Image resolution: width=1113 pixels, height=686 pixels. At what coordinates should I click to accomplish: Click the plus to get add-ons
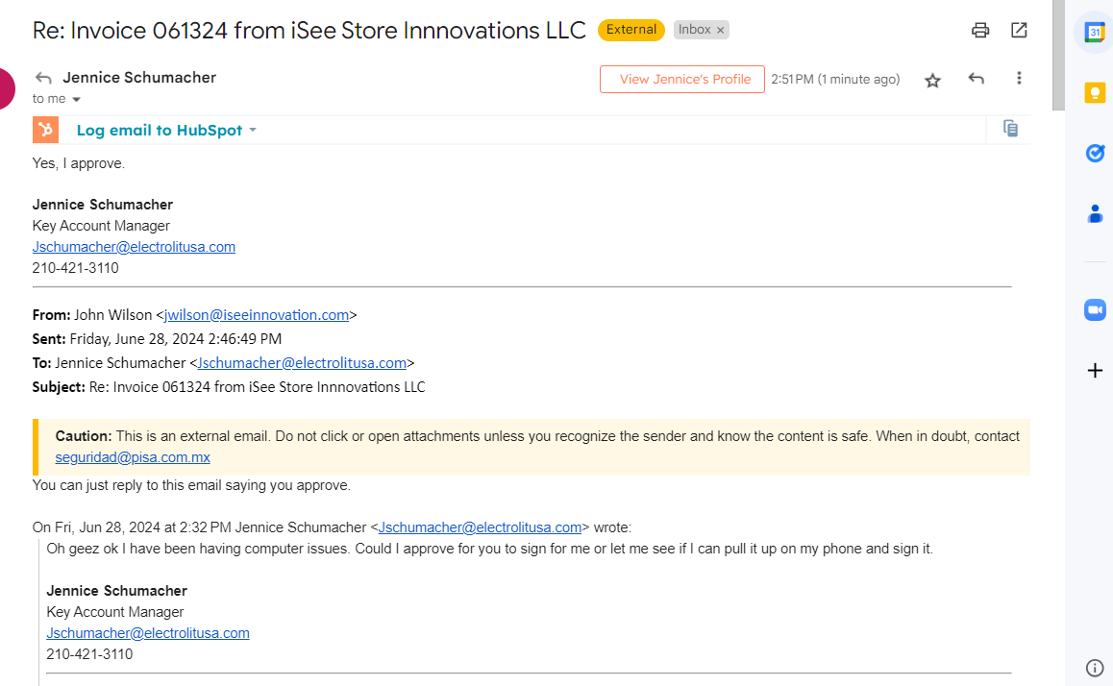coord(1094,371)
